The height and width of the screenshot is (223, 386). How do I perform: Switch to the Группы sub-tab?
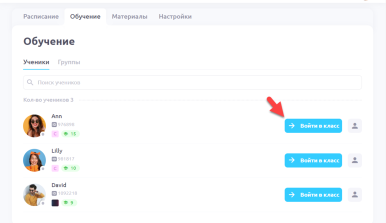pyautogui.click(x=69, y=62)
